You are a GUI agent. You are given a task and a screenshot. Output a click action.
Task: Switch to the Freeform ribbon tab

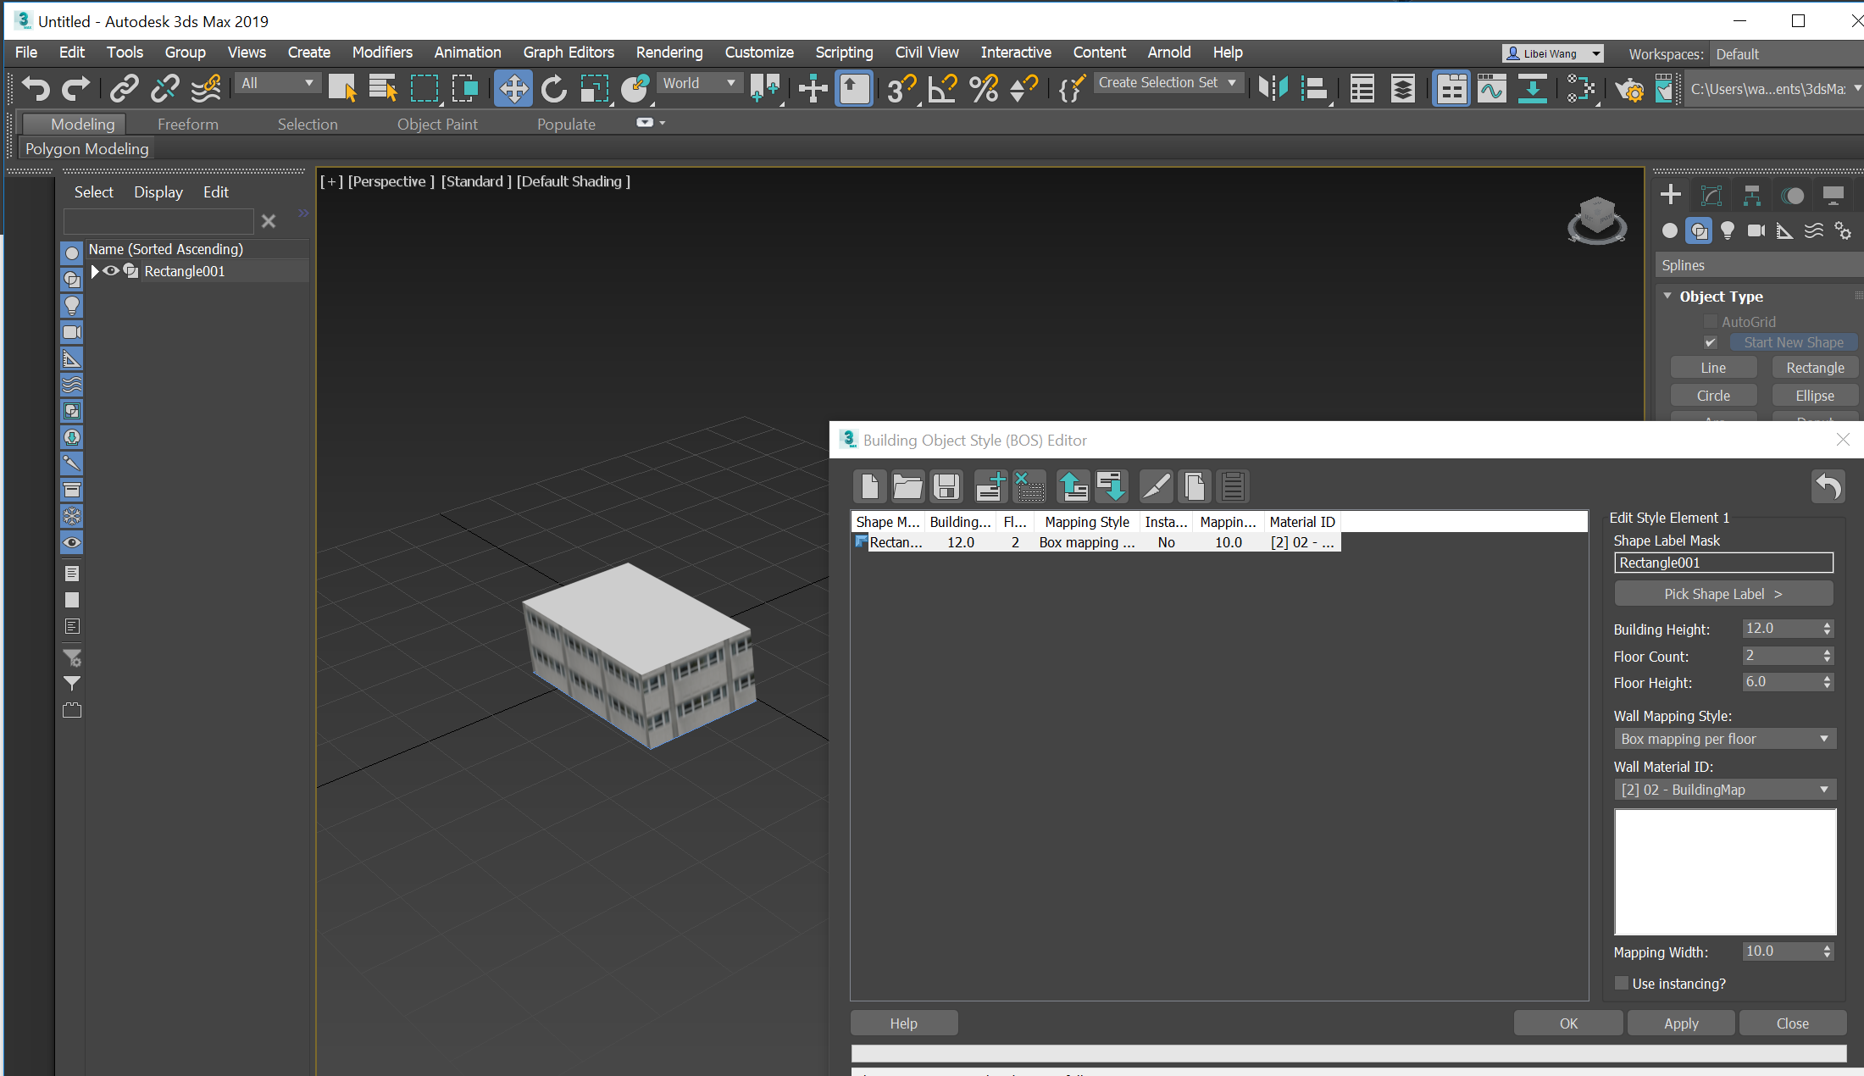point(187,123)
